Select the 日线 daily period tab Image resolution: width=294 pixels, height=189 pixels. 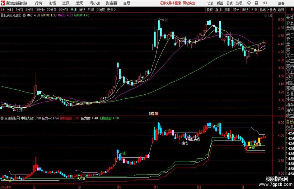tap(73, 10)
